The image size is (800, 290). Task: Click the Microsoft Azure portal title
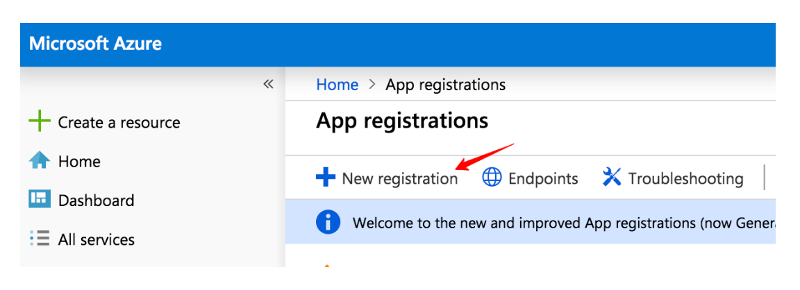point(95,44)
